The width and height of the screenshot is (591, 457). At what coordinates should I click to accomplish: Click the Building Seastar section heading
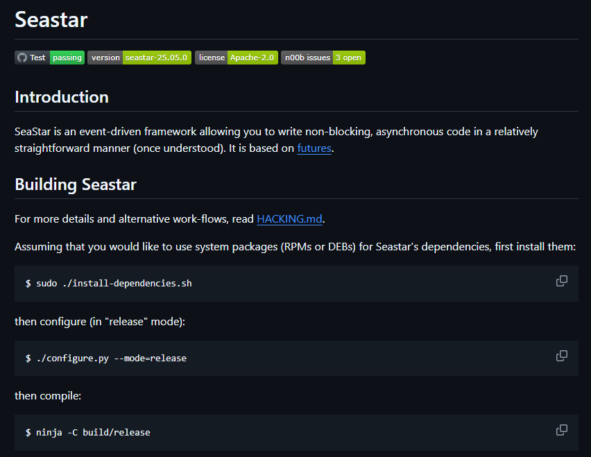click(x=76, y=184)
